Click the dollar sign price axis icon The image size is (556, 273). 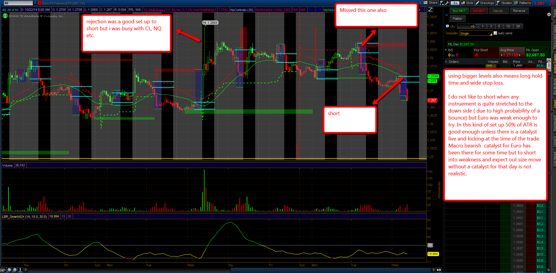(20, 270)
